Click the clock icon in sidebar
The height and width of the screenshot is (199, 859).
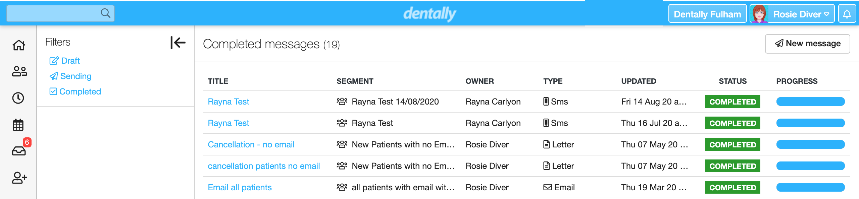pyautogui.click(x=18, y=98)
